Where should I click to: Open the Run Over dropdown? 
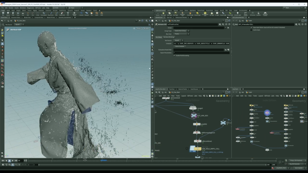181,34
